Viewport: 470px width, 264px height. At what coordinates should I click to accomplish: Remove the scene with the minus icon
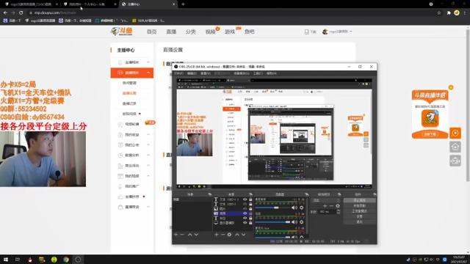point(182,235)
